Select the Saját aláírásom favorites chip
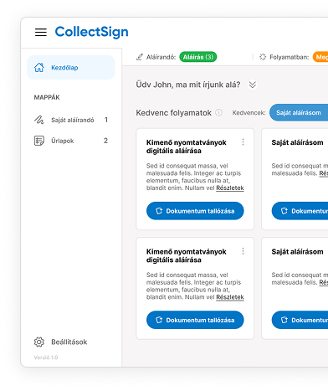The width and height of the screenshot is (328, 391). [x=299, y=113]
